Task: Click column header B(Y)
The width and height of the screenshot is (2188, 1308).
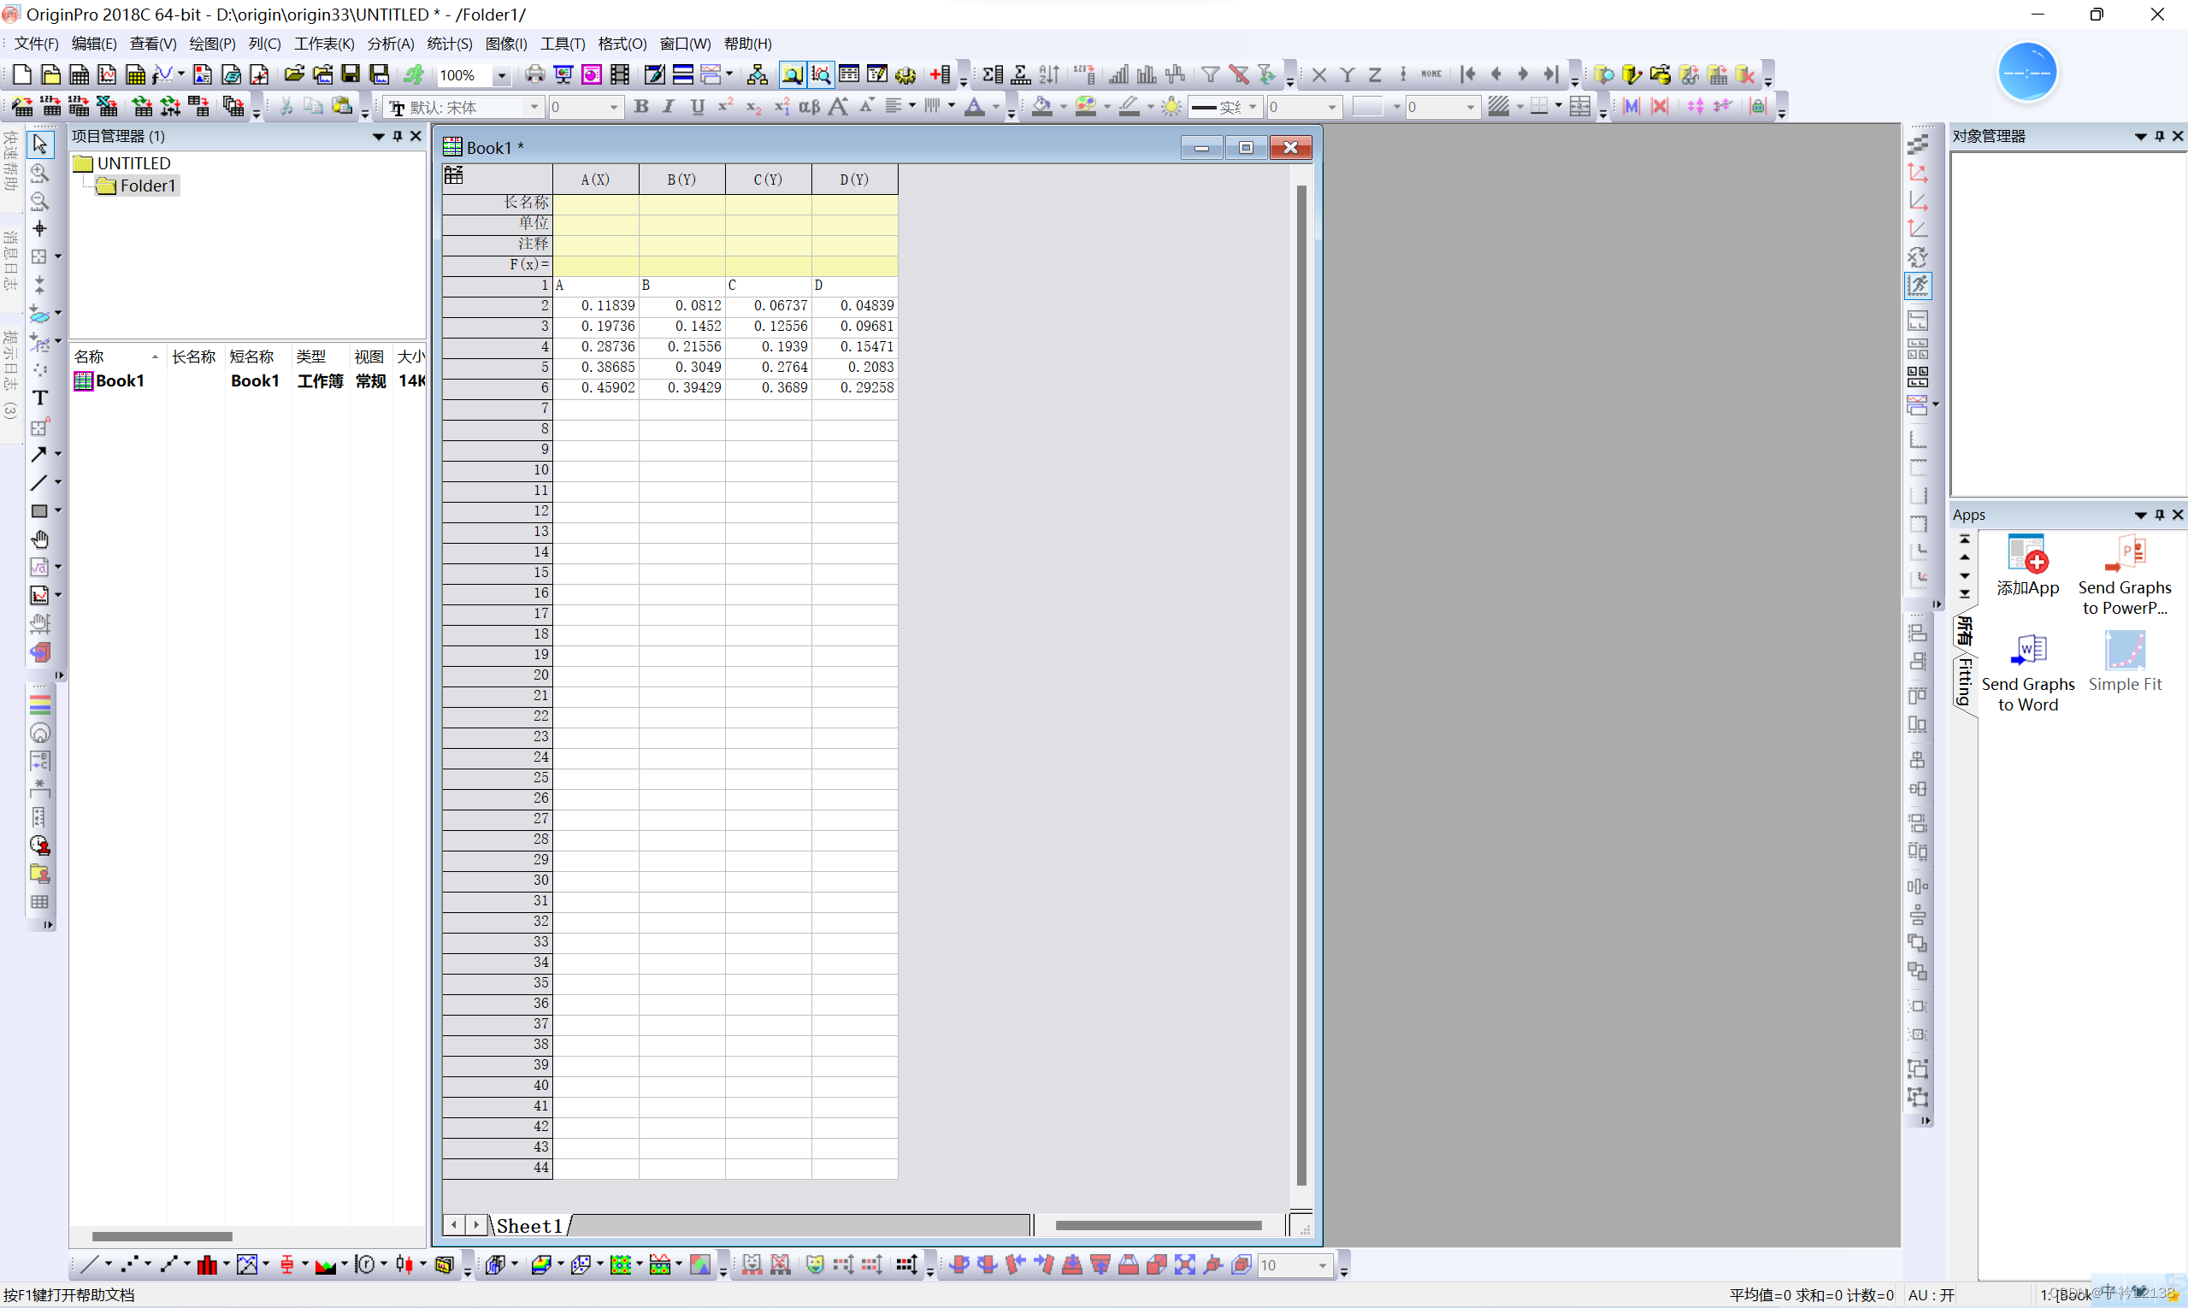Action: click(x=681, y=179)
